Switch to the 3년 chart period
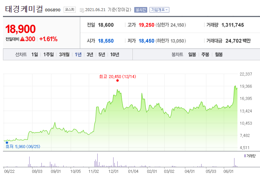 [x=90, y=54]
